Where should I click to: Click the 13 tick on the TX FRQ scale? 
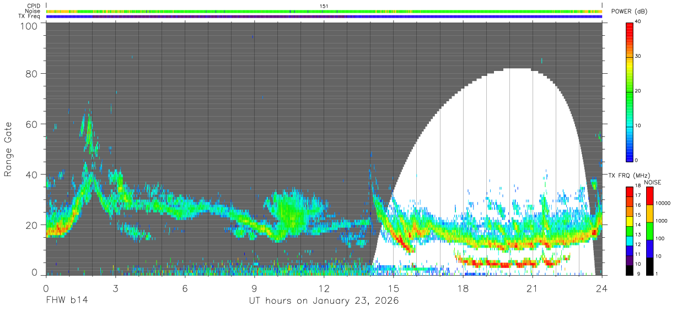click(x=638, y=235)
